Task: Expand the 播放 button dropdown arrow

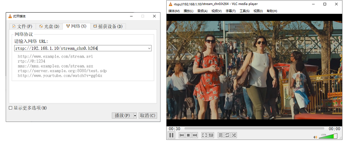Action: (x=135, y=115)
